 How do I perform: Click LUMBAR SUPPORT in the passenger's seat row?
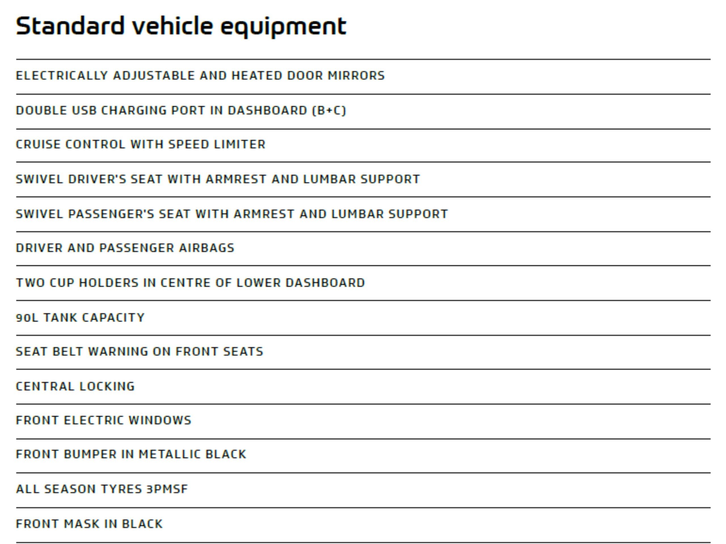390,214
